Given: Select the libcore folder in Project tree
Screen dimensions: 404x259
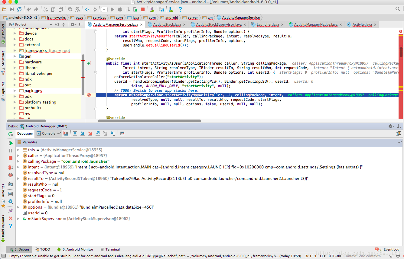Looking at the screenshot, I should tap(31, 68).
